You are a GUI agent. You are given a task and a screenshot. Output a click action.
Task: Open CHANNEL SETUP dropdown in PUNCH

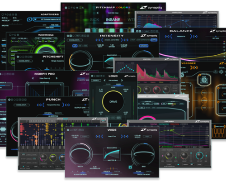pos(22,105)
